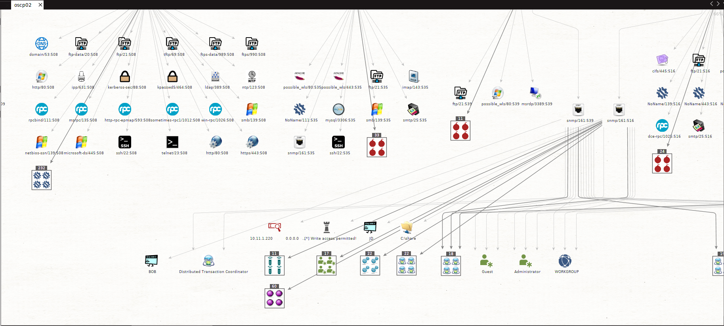Pick the tftp/69:508 node
The width and height of the screenshot is (724, 326).
coord(172,44)
